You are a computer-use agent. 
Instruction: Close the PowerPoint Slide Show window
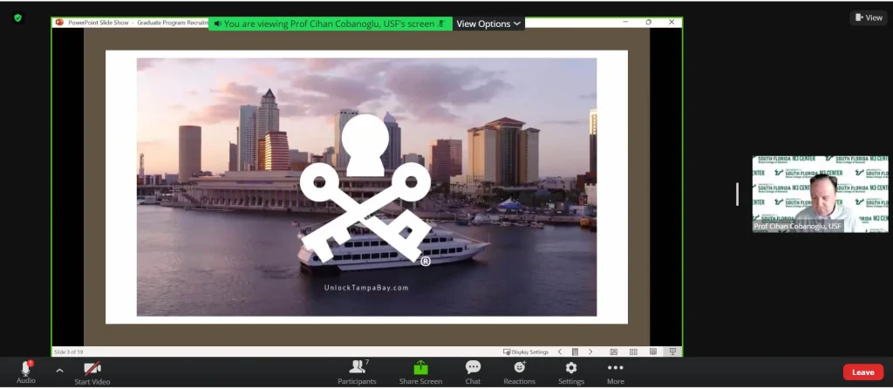[671, 22]
